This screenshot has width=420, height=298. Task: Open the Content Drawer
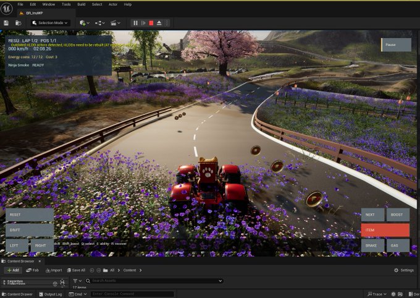click(17, 294)
